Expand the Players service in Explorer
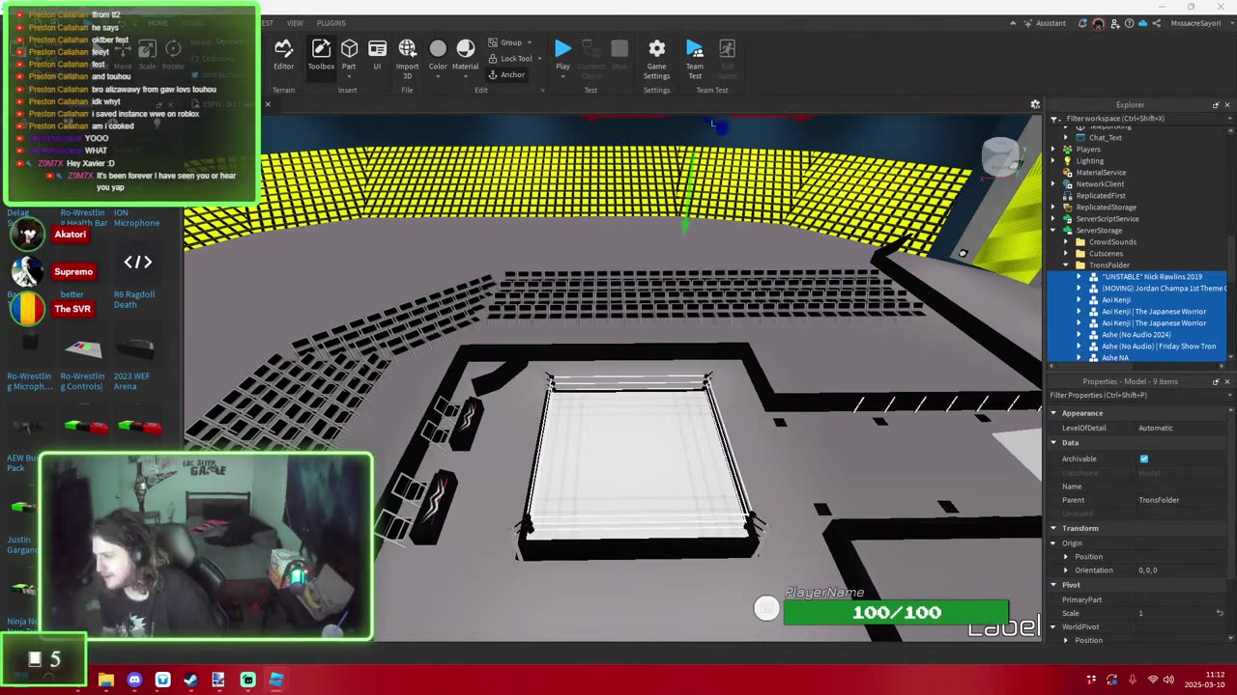 [x=1054, y=150]
